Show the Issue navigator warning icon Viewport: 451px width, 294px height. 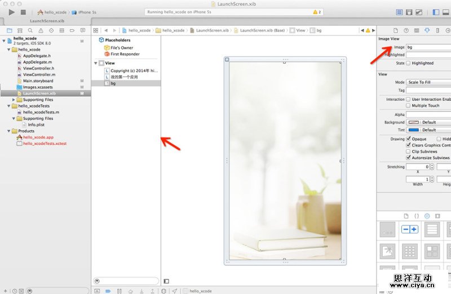40,30
